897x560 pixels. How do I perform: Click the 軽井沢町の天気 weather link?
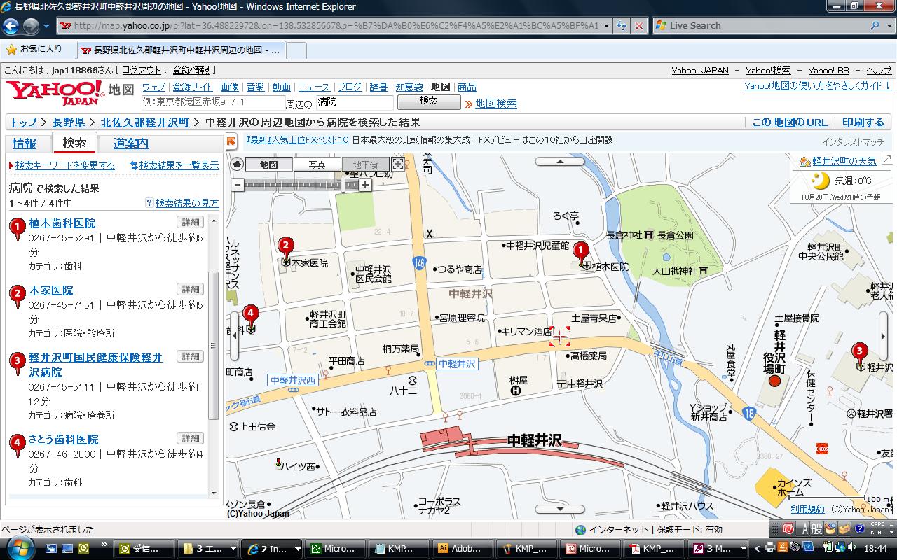tap(844, 161)
